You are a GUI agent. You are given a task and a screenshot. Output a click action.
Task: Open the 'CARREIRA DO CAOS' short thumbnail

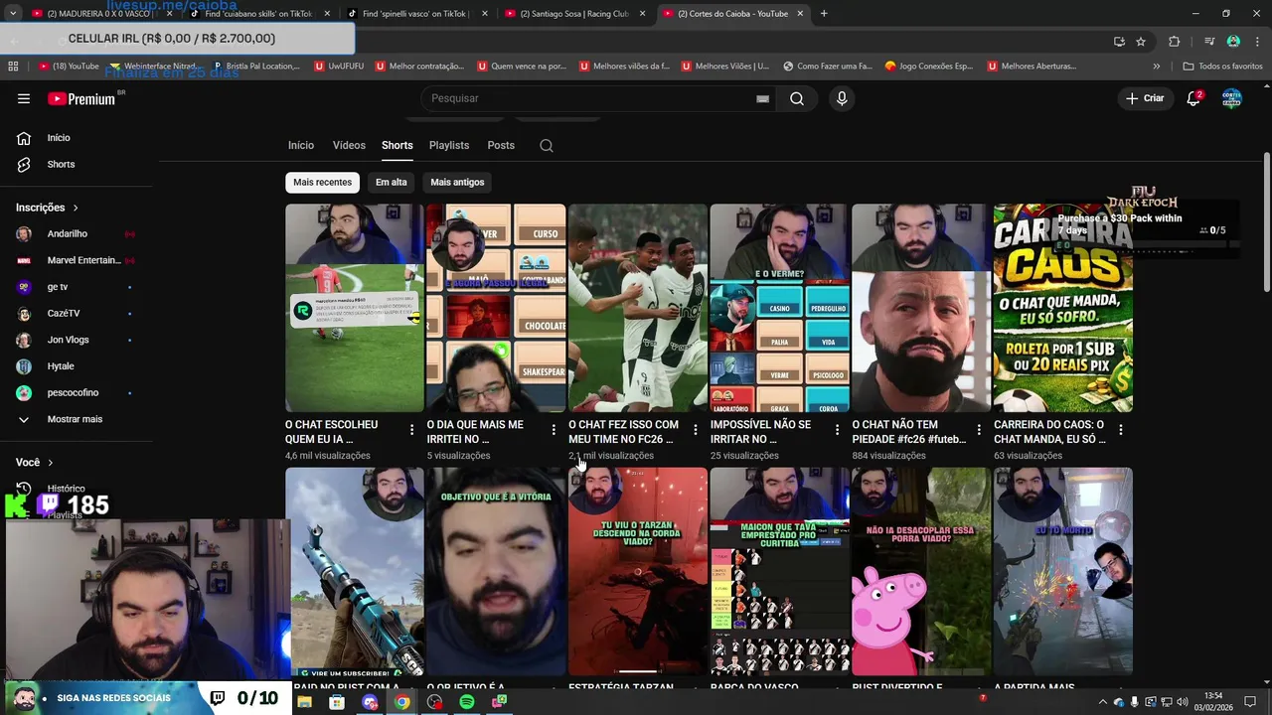point(1063,308)
